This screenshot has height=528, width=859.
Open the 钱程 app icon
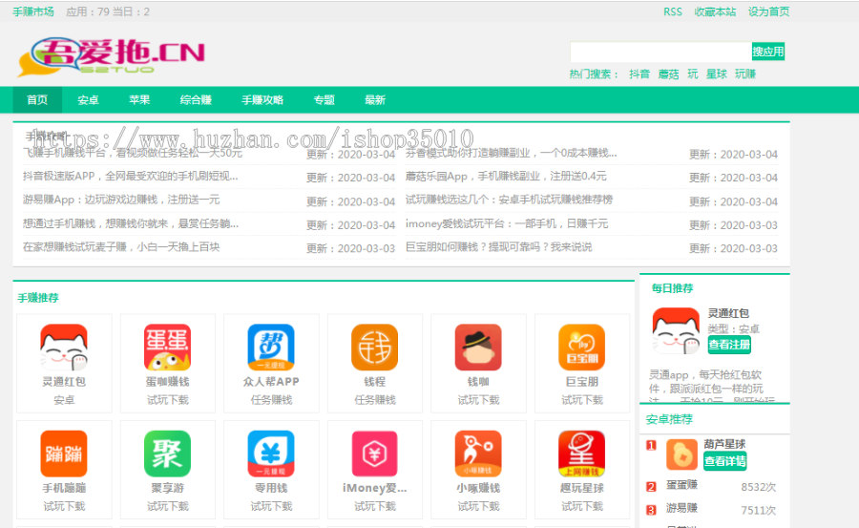374,347
